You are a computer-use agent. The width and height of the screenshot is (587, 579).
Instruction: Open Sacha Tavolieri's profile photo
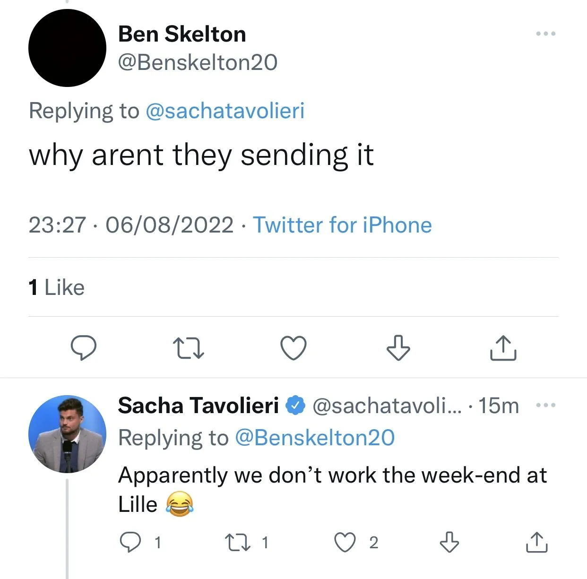67,434
